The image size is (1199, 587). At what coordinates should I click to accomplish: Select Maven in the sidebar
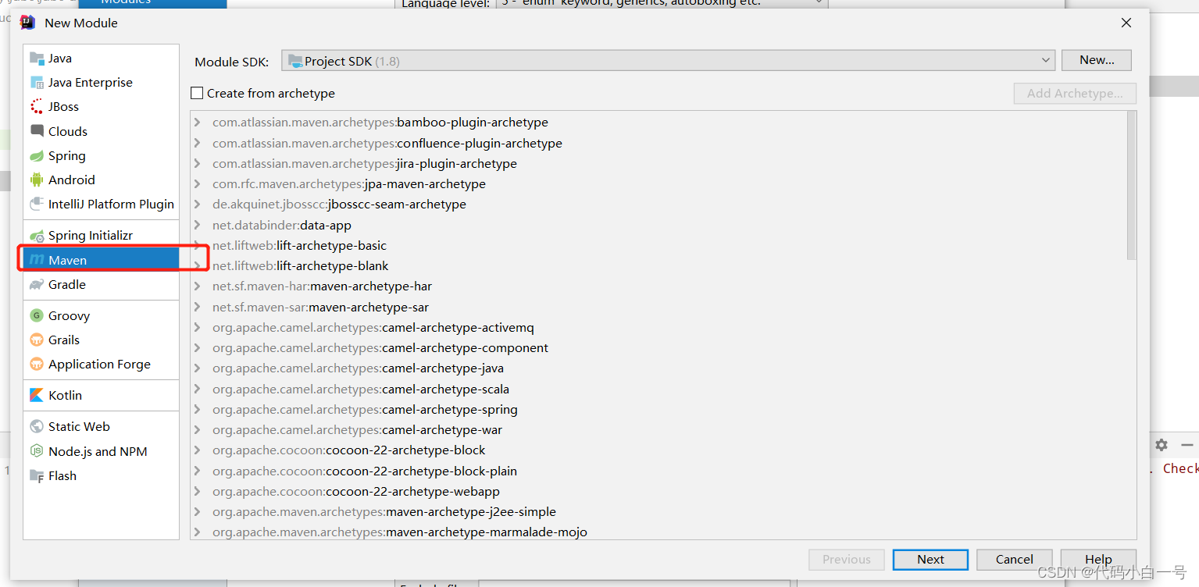click(66, 260)
